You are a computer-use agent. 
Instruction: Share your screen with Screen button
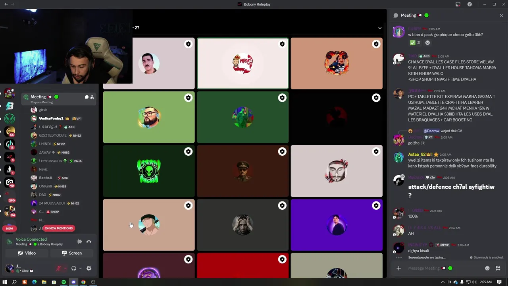72,253
